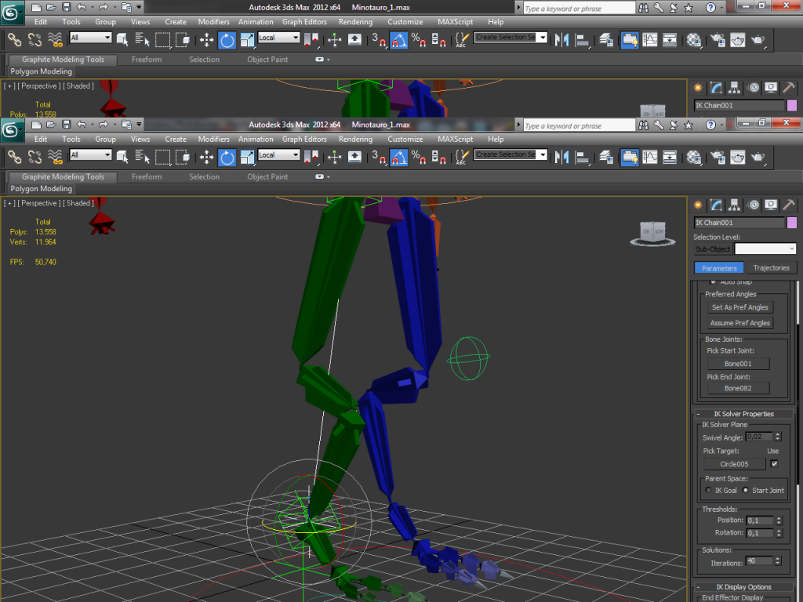
Task: Select the IK Goal parent space radio
Action: (x=709, y=491)
